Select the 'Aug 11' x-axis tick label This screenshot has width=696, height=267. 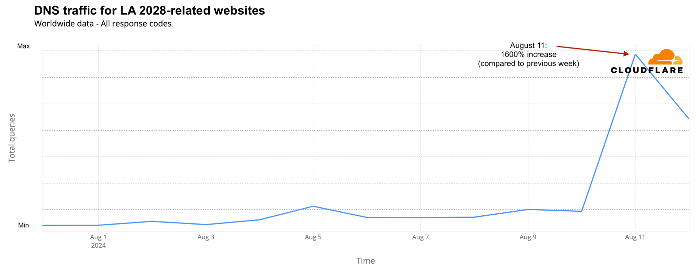[x=635, y=237]
